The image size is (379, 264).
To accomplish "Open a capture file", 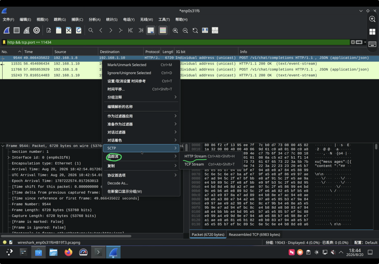I will tap(48, 30).
